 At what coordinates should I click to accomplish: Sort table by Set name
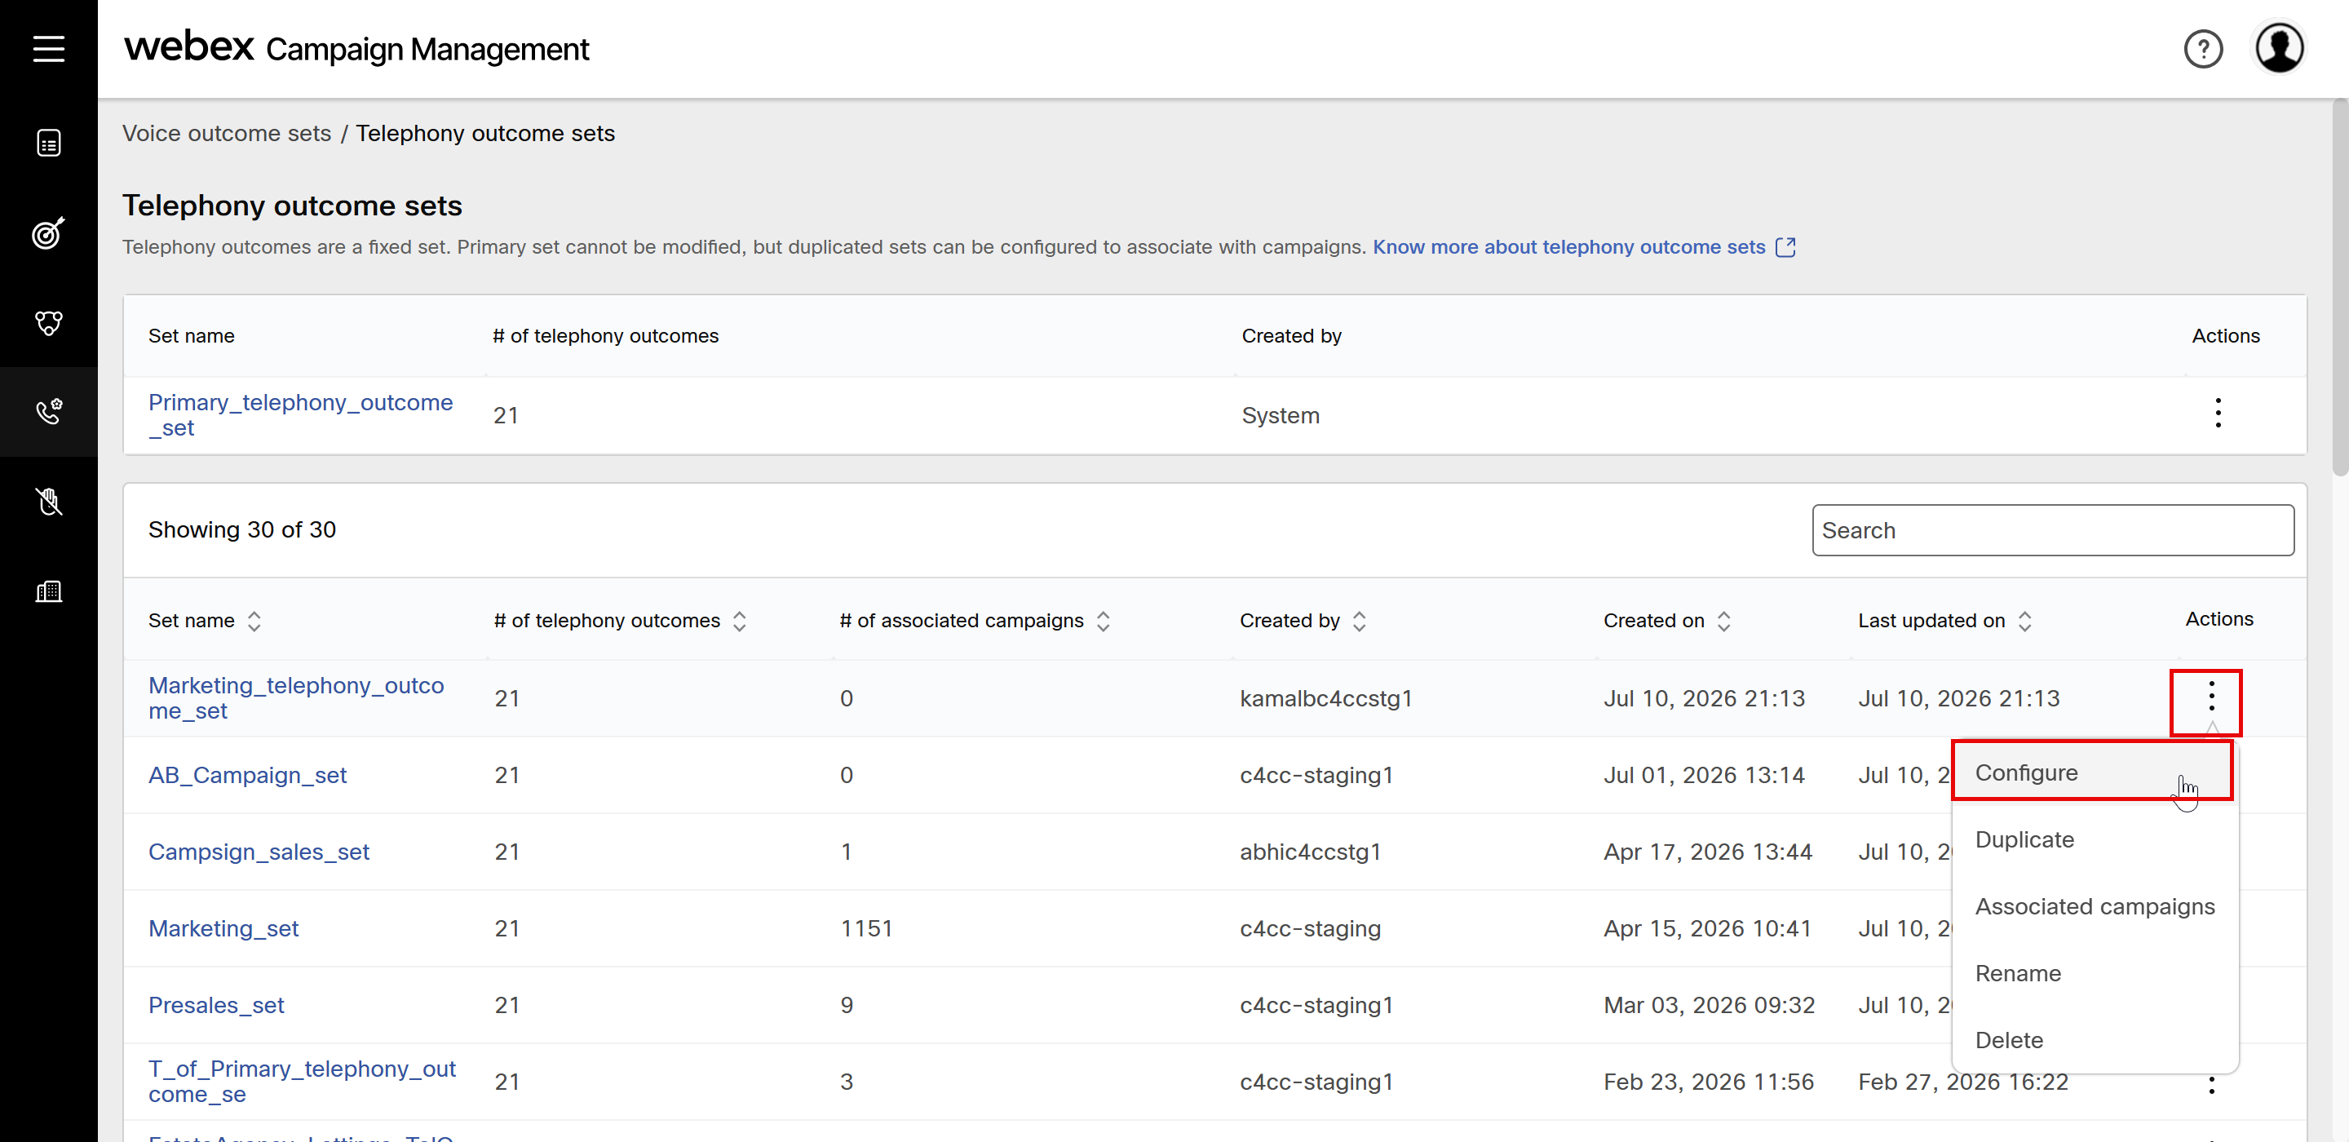coord(254,622)
